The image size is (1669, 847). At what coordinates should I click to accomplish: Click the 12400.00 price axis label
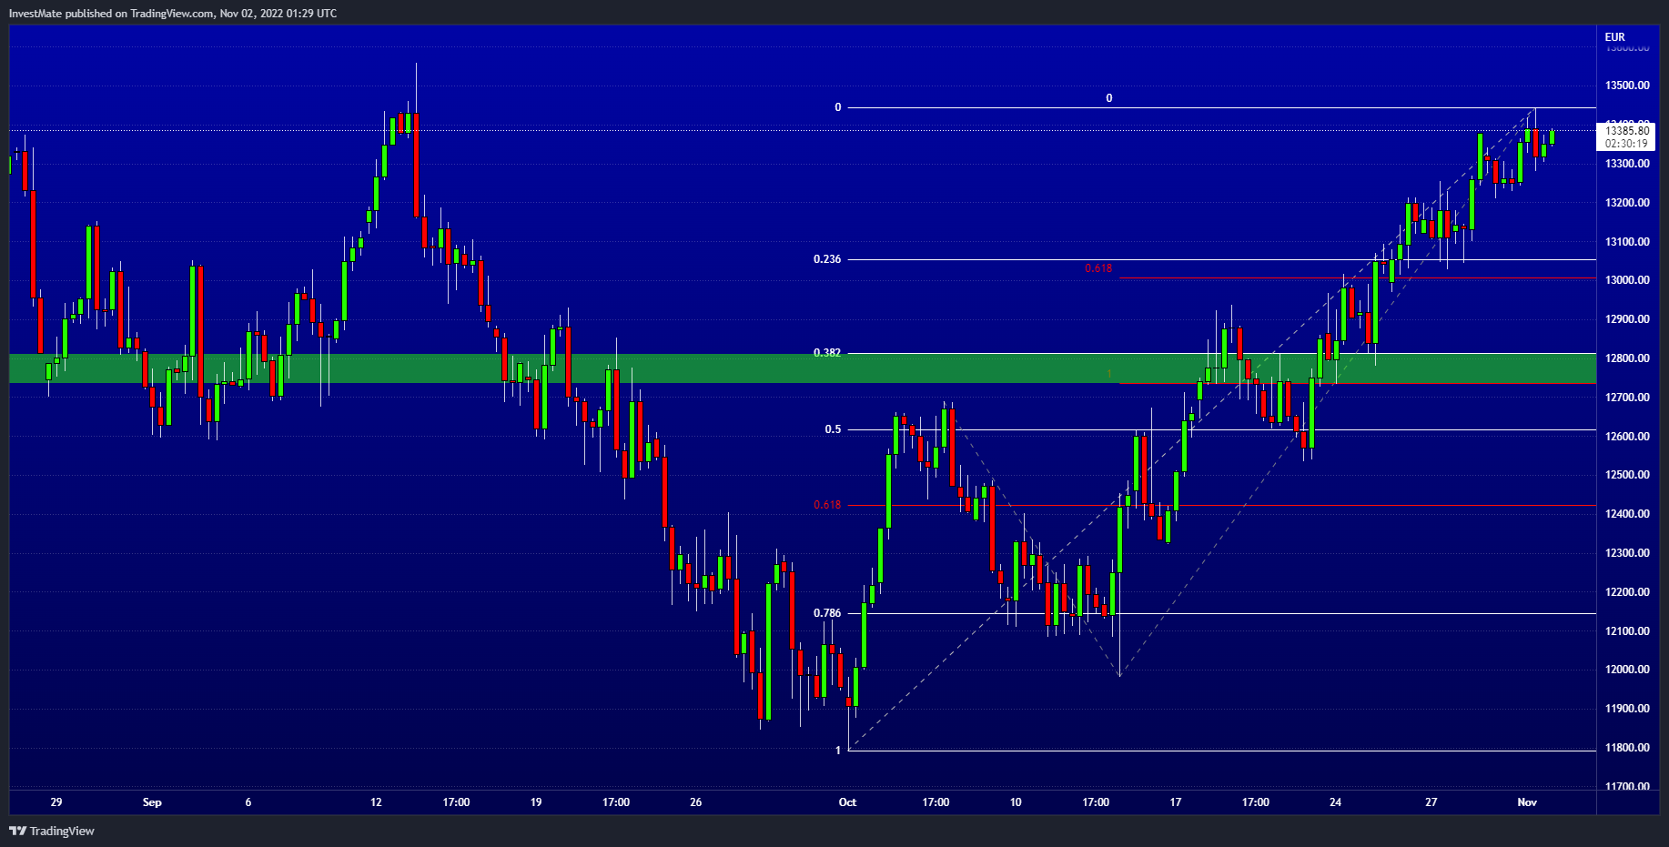(1627, 514)
